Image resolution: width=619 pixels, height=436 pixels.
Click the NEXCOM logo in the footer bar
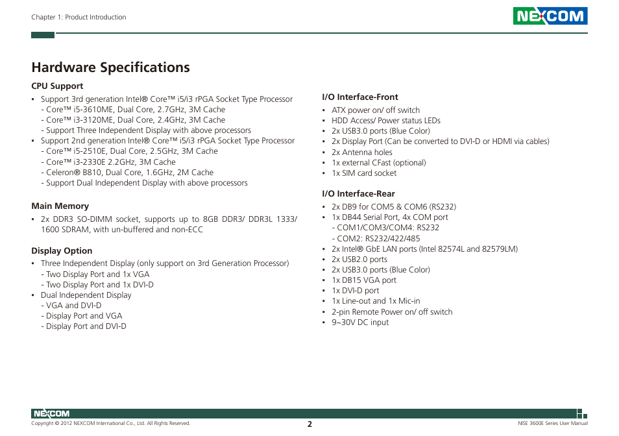pyautogui.click(x=52, y=413)
